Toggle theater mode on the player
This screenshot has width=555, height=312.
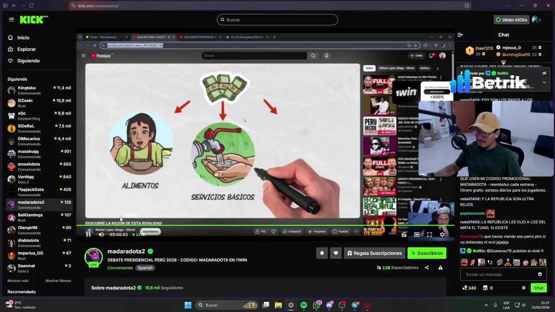(x=417, y=234)
